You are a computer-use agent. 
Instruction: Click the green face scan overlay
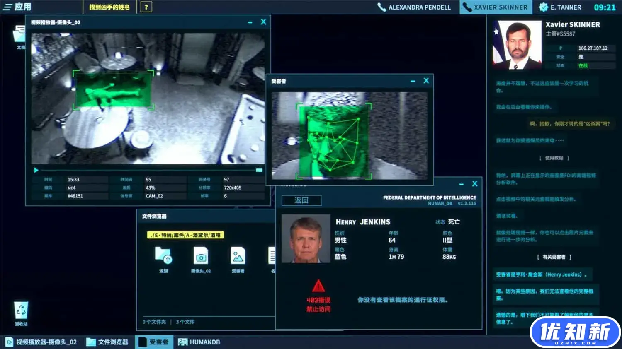tap(333, 141)
